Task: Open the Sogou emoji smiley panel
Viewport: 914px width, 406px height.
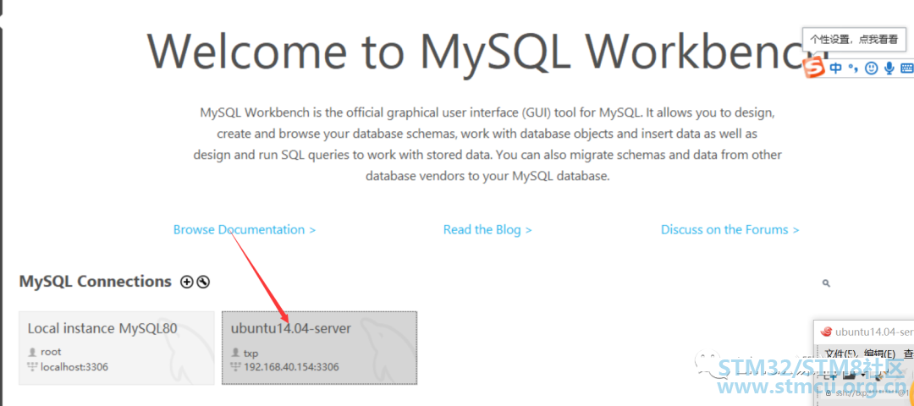Action: pyautogui.click(x=871, y=69)
